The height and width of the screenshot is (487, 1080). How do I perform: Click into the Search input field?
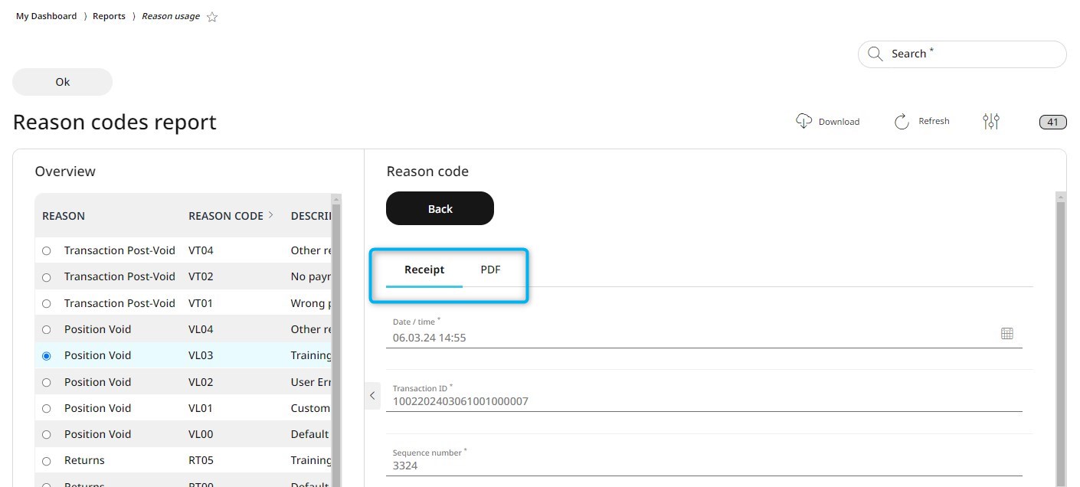(962, 54)
